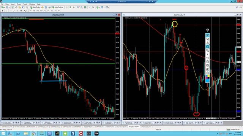Viewport: 243px width, 136px height.
Task: Click the zoom in magnifier icon
Action: 78,7
